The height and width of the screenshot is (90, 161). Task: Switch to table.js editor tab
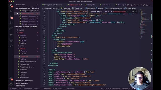tap(90, 5)
